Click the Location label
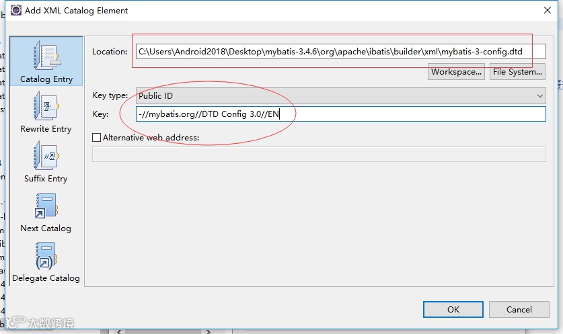This screenshot has width=563, height=334. (110, 52)
